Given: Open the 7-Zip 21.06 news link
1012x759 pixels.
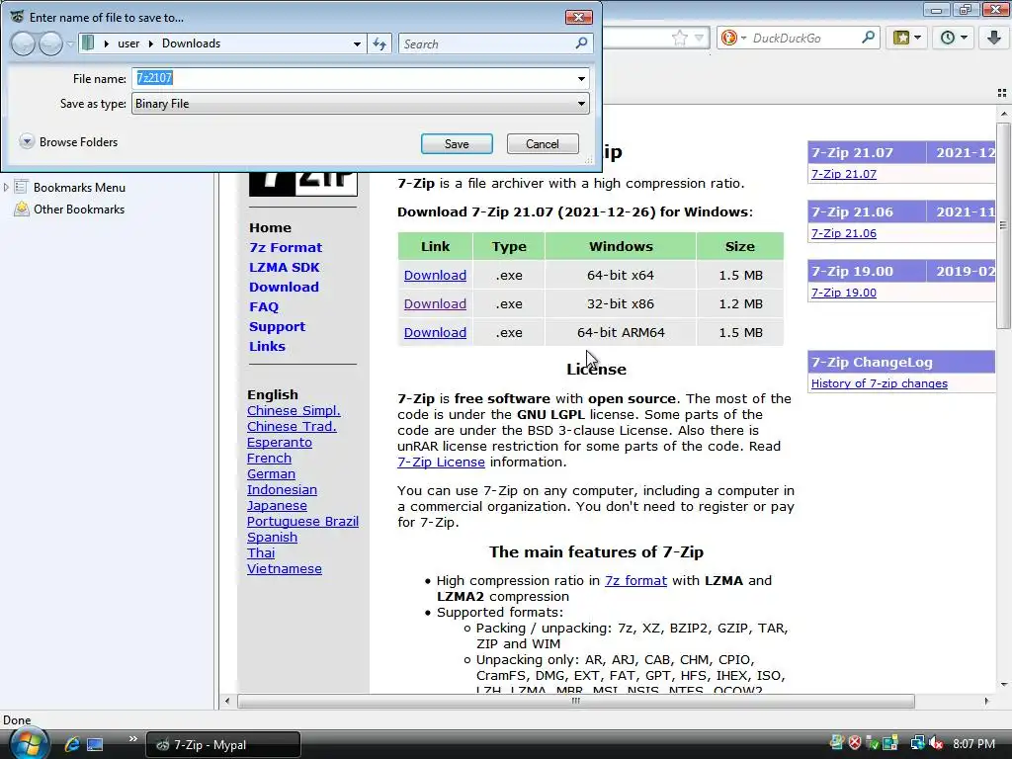Looking at the screenshot, I should click(x=844, y=233).
